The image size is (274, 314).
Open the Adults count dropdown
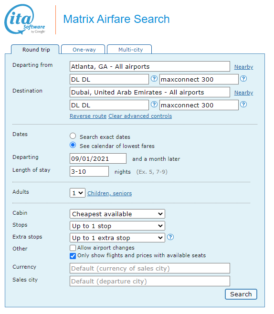point(77,193)
